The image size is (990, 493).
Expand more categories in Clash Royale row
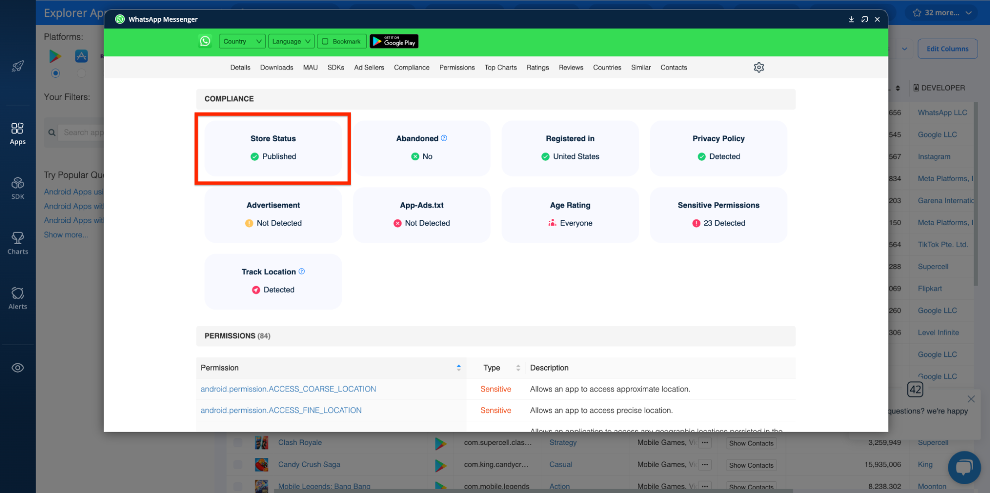[705, 443]
